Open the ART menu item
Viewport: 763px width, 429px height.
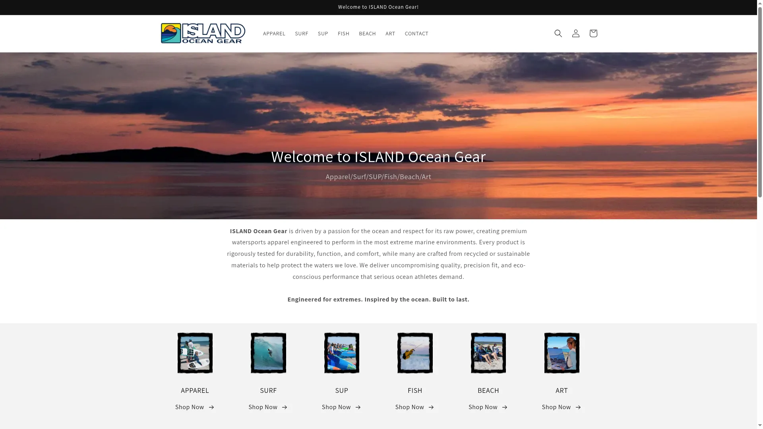click(x=390, y=33)
